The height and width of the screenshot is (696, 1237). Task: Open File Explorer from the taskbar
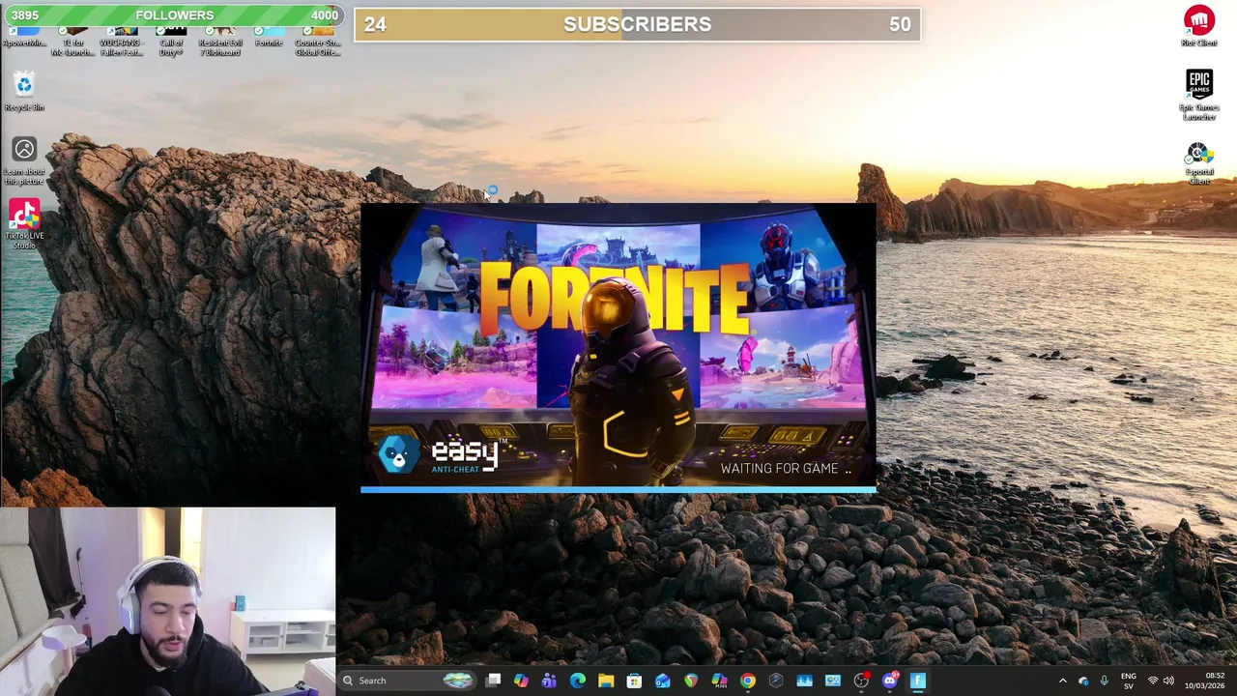(x=606, y=681)
